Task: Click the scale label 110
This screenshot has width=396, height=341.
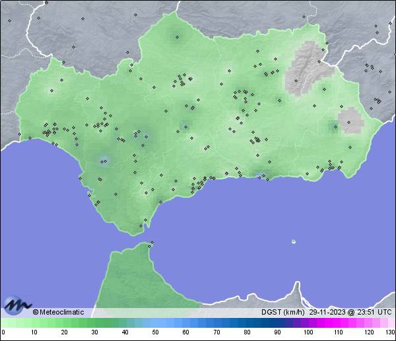Action: (x=339, y=332)
